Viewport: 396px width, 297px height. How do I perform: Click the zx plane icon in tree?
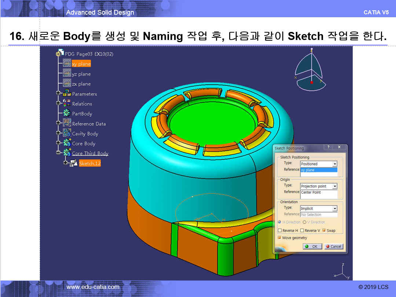[x=67, y=83]
